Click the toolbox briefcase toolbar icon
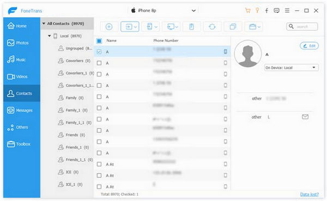Image resolution: width=327 pixels, height=201 pixels. tap(252, 27)
